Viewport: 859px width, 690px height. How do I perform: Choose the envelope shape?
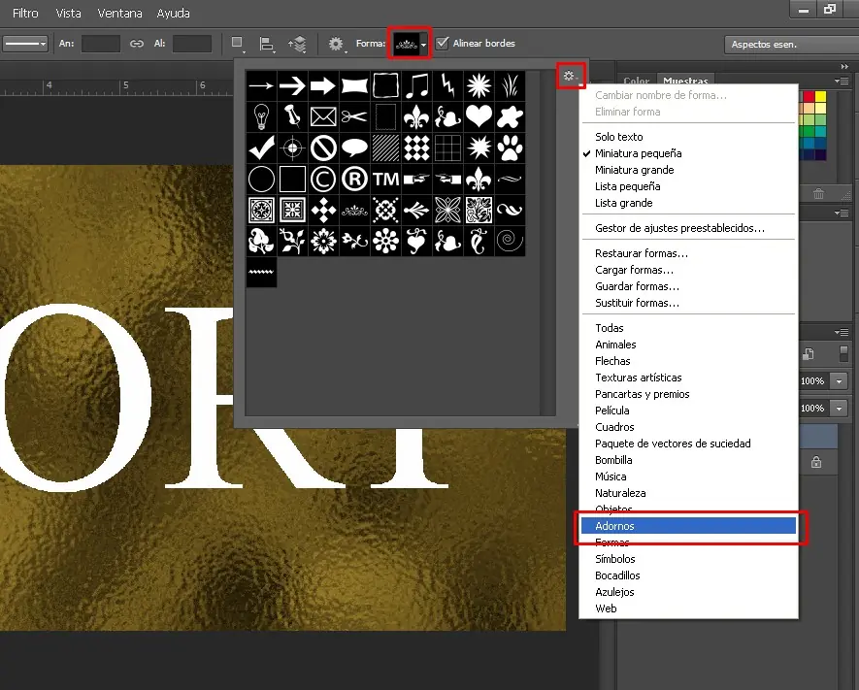[324, 116]
